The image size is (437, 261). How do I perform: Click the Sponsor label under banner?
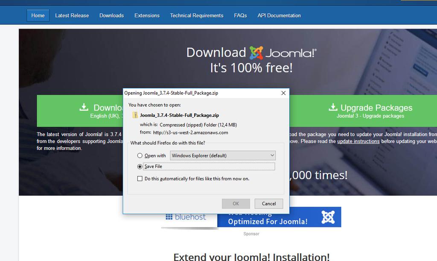click(x=251, y=234)
